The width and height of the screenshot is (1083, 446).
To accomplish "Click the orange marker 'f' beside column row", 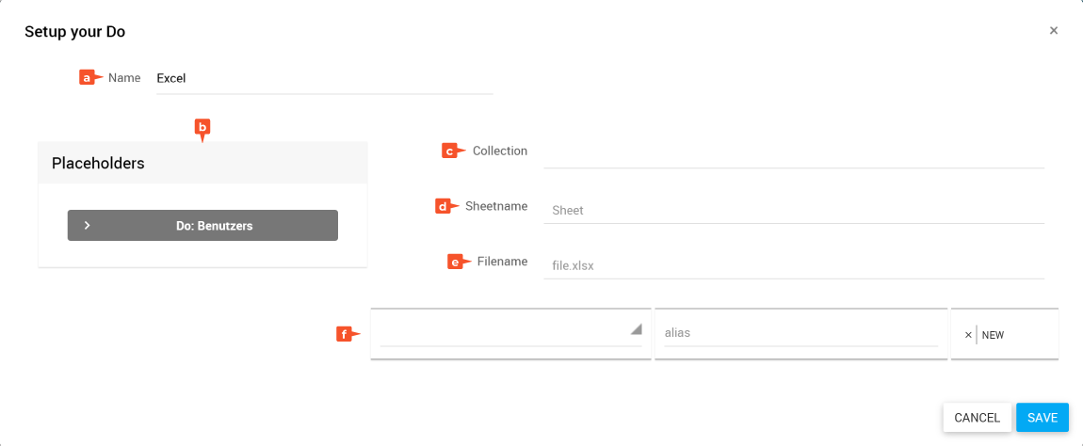I will [346, 333].
